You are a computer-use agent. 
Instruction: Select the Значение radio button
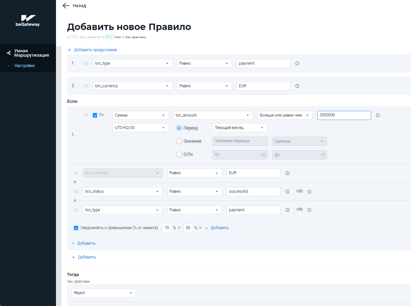pos(179,141)
